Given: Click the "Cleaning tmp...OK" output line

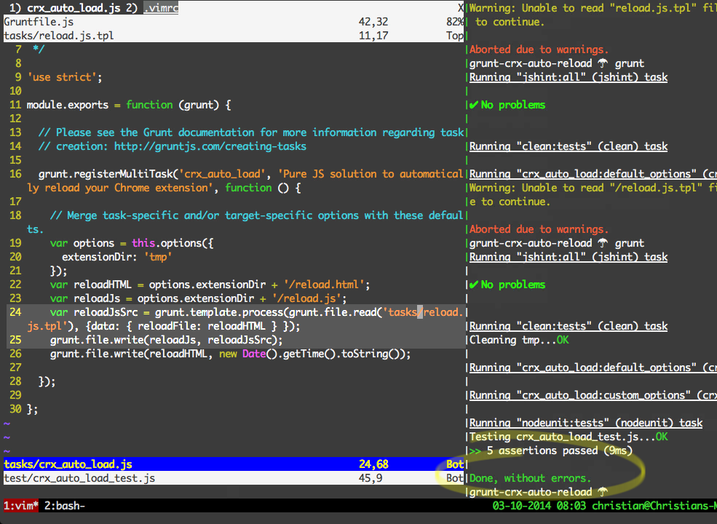Looking at the screenshot, I should tap(519, 340).
